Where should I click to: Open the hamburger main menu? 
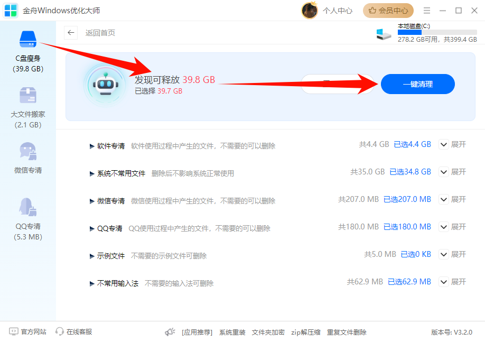427,11
